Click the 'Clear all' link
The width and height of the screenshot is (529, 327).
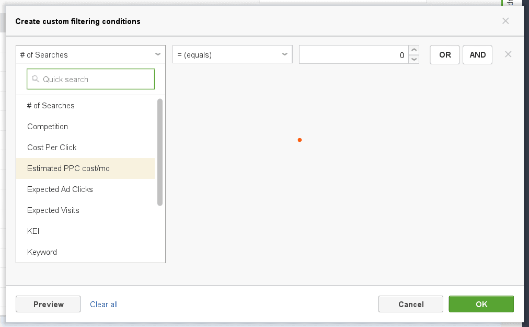tap(103, 304)
